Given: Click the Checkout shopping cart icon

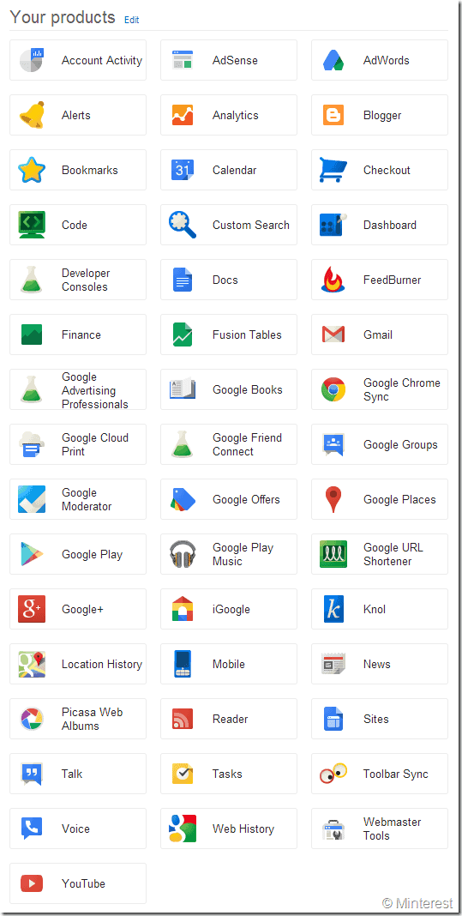Looking at the screenshot, I should (333, 170).
